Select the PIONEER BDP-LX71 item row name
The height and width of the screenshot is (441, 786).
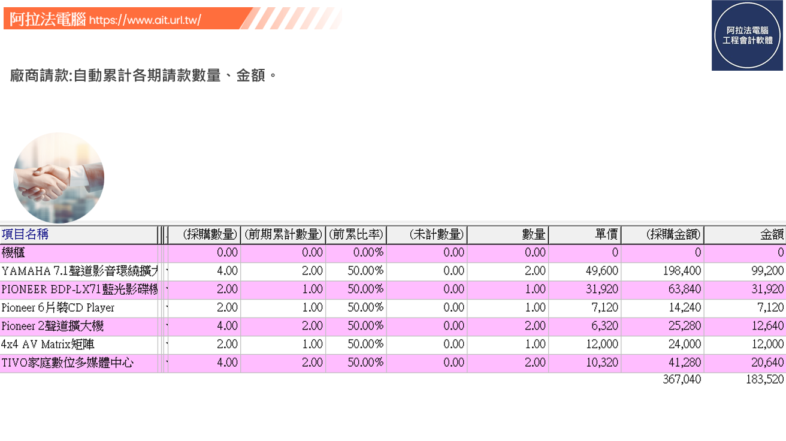80,289
